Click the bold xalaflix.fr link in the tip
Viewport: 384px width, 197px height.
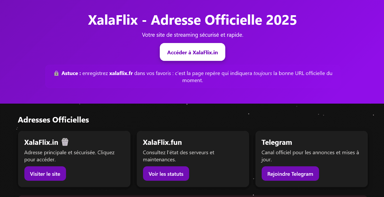[x=121, y=73]
